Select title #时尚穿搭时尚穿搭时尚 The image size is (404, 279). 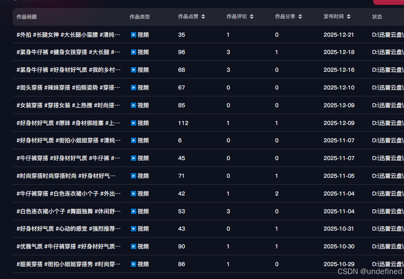(x=66, y=176)
